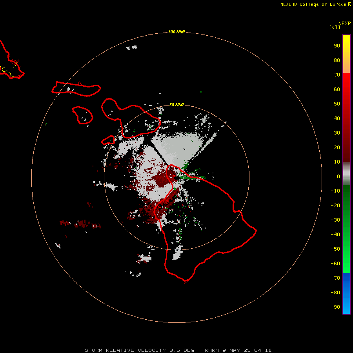Viewport: 353px width, 353px height.
Task: Click the -80 value on the velocity scale
Action: pyautogui.click(x=335, y=293)
